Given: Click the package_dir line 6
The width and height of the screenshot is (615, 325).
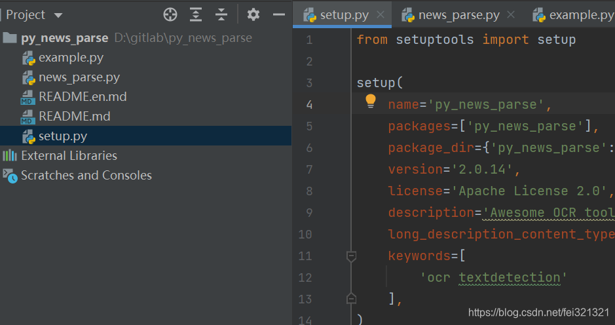Looking at the screenshot, I should (501, 147).
